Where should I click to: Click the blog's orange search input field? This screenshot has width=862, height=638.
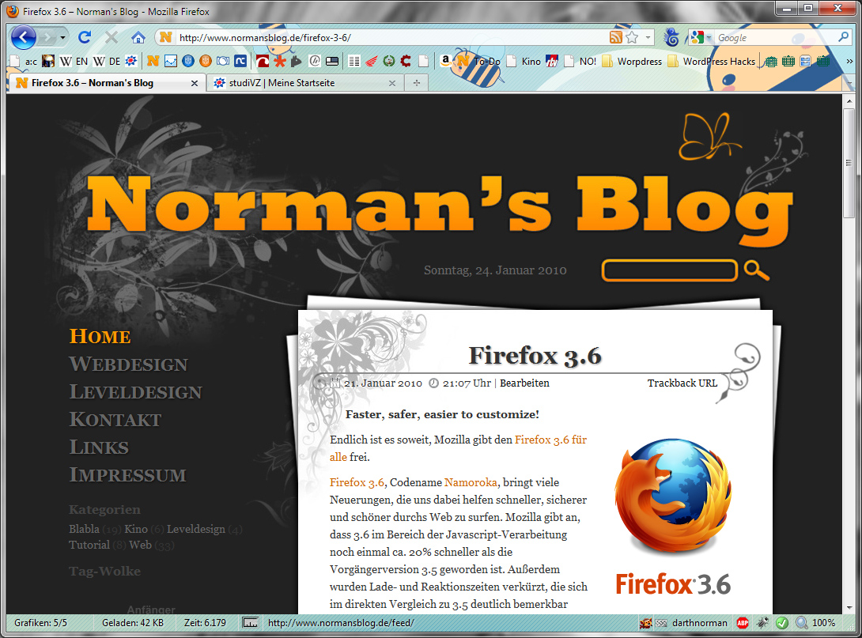point(669,270)
